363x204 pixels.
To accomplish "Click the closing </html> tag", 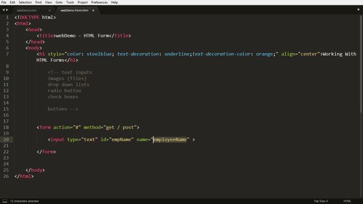I will click(x=24, y=176).
